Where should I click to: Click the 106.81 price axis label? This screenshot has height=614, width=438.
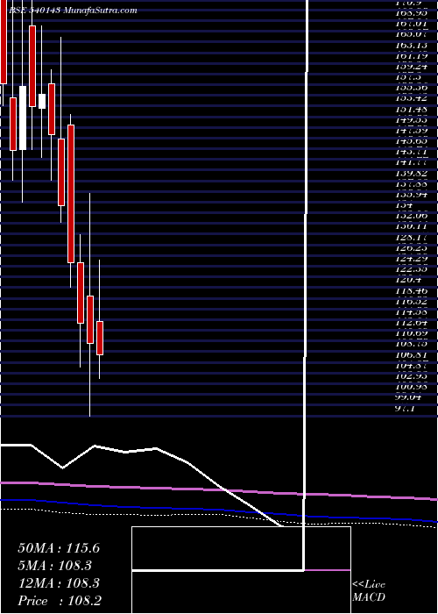[411, 354]
